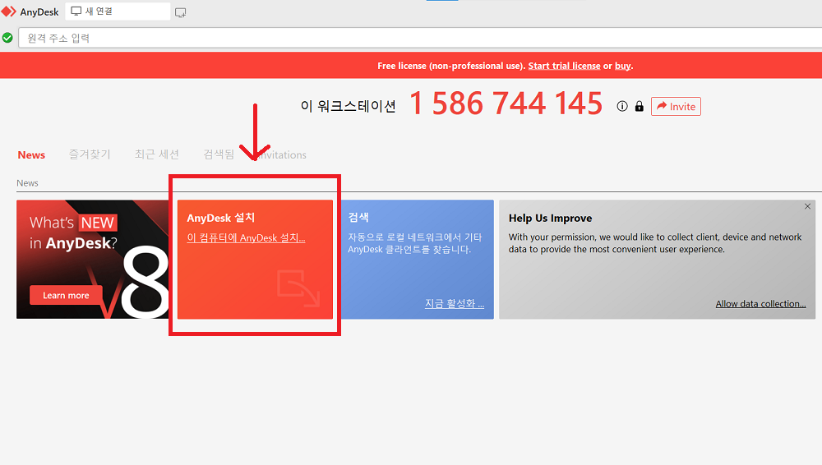Switch to the News tab
Screen dimensions: 822x465
point(31,154)
